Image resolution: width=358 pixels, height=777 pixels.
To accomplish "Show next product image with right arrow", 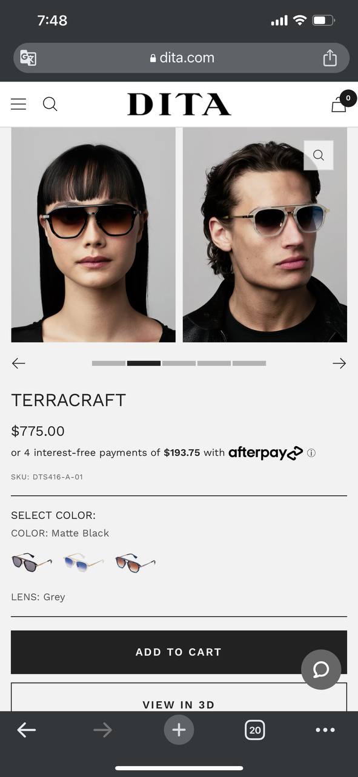I will (x=339, y=364).
